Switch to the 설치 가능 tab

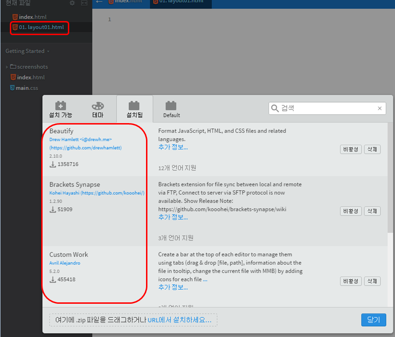(60, 110)
